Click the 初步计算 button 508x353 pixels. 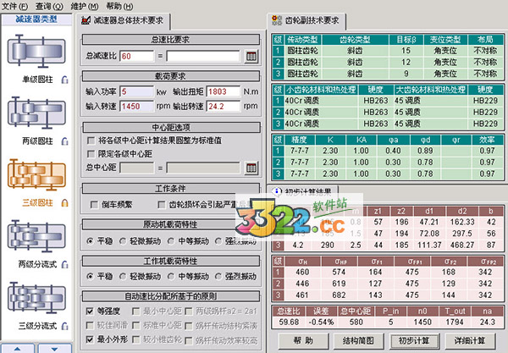click(414, 340)
